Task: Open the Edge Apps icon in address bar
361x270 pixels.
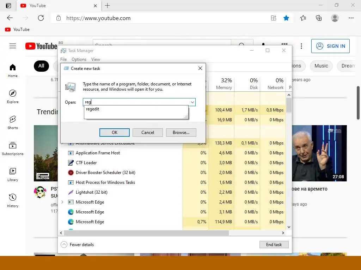Action: (x=273, y=18)
